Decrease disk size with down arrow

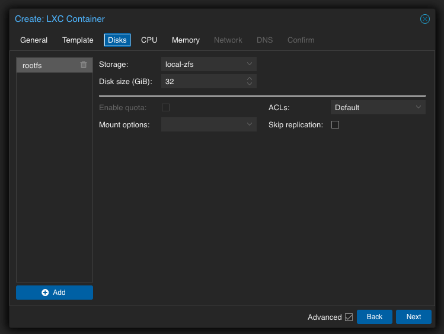pos(250,84)
